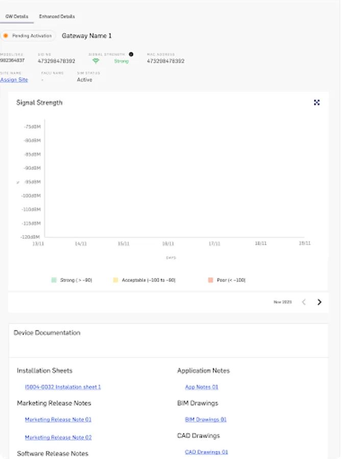
Task: Open Marketing Release Note 02
Action: (x=58, y=437)
